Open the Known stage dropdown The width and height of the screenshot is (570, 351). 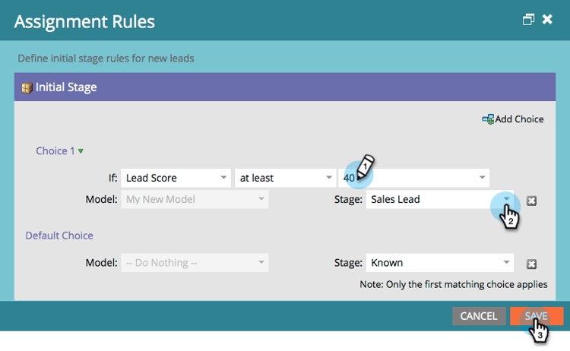click(506, 263)
